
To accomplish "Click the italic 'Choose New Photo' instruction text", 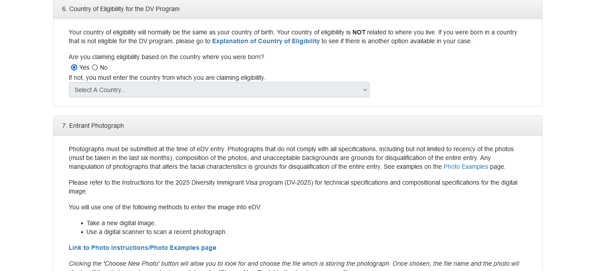I will 294,264.
